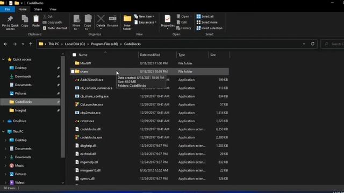344x193 pixels.
Task: Click Pin to Quick access icon
Action: pos(10,19)
